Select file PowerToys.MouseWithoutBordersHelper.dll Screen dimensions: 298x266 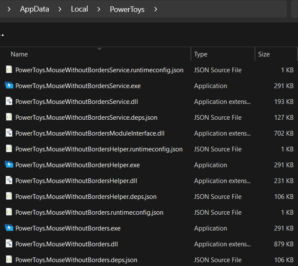pos(76,181)
